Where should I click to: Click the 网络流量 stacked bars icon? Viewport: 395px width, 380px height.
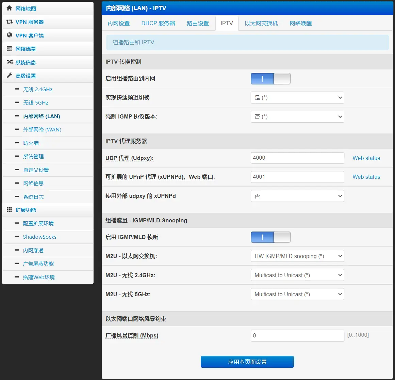coord(9,48)
